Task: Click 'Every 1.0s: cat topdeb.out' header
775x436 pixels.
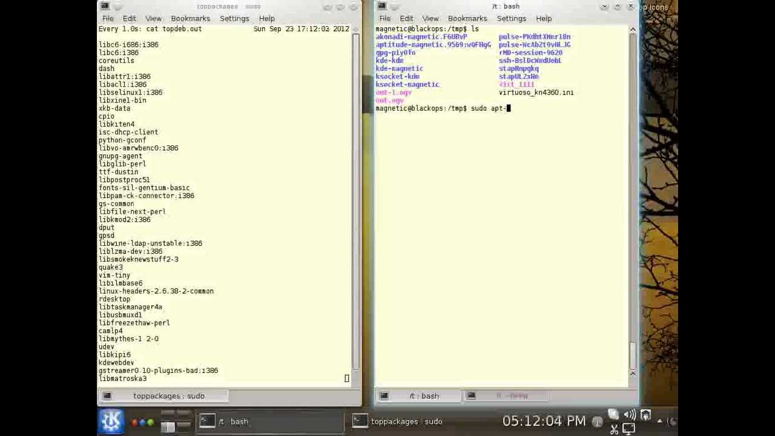Action: [150, 29]
